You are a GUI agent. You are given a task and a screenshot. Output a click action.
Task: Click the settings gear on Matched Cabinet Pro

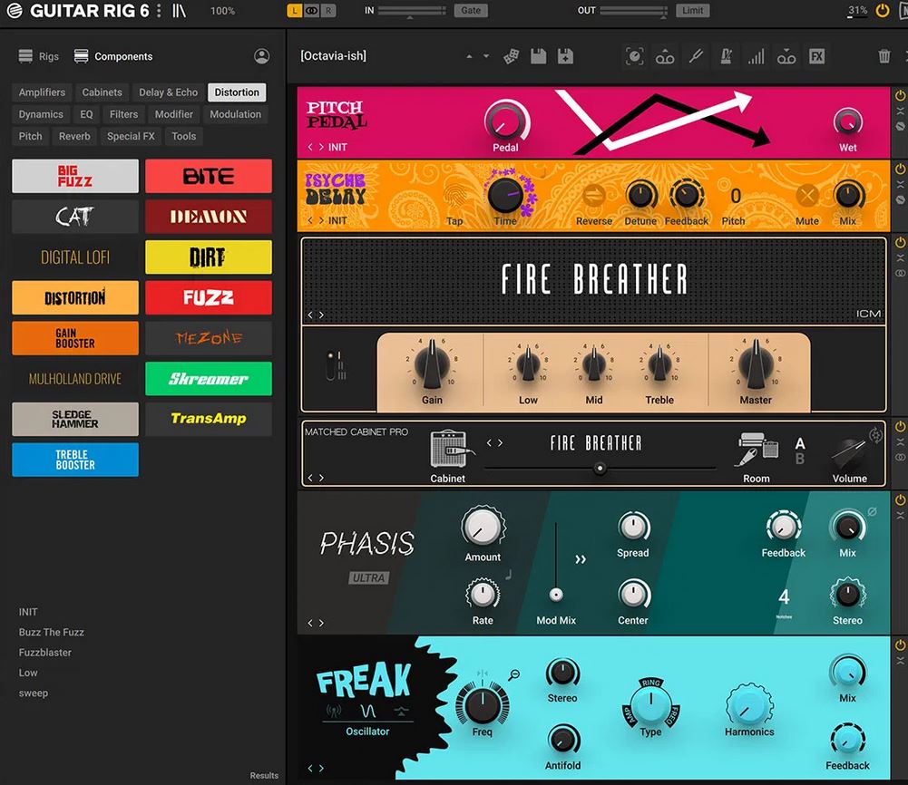(x=875, y=434)
